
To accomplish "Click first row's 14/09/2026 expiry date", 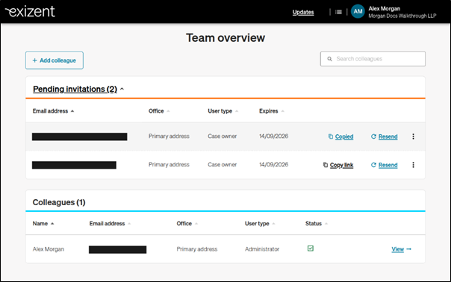I will point(273,137).
